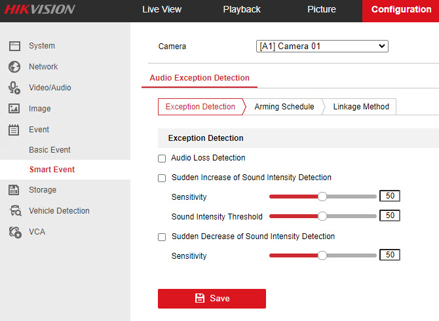Go to Live View in top navigation

pyautogui.click(x=162, y=10)
